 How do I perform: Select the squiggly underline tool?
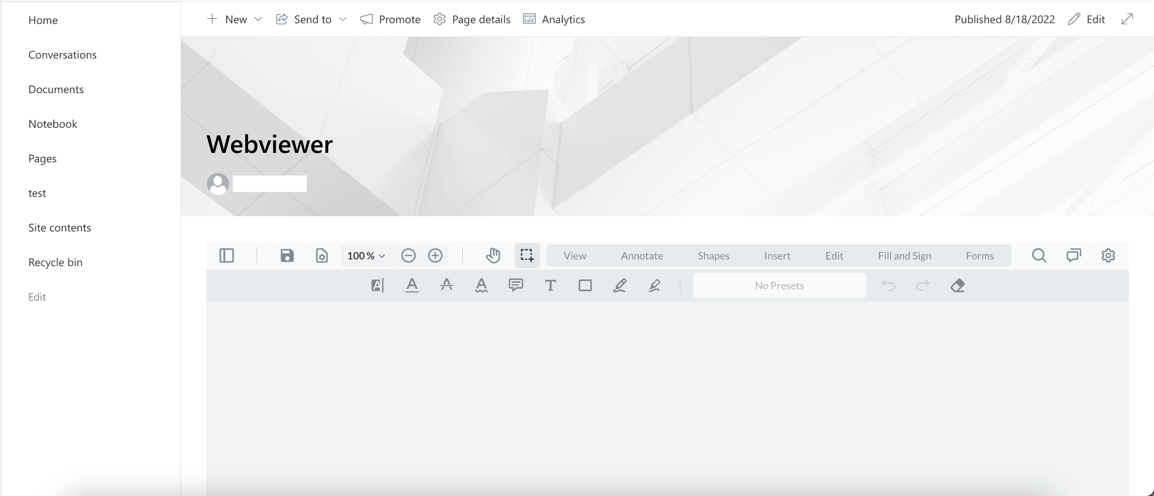point(481,285)
